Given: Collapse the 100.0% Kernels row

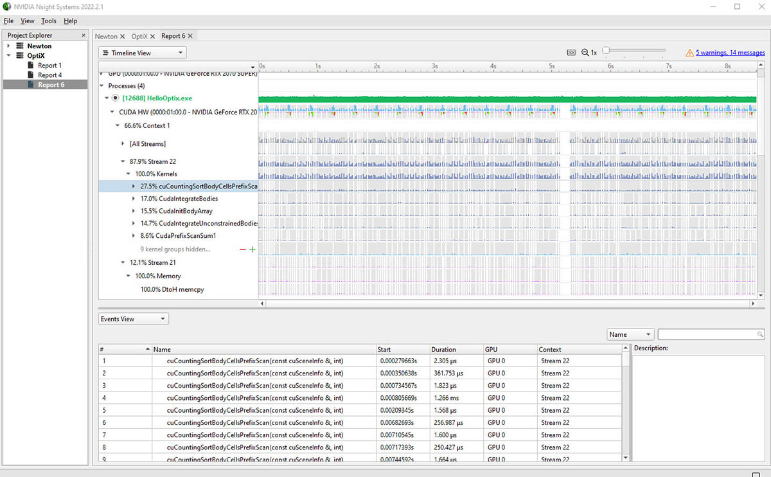Looking at the screenshot, I should [128, 174].
